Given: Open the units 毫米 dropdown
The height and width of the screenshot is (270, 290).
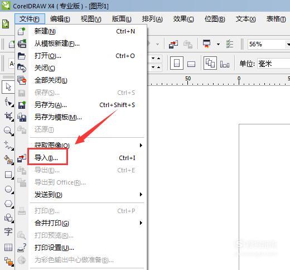Looking at the screenshot, I should 273,64.
